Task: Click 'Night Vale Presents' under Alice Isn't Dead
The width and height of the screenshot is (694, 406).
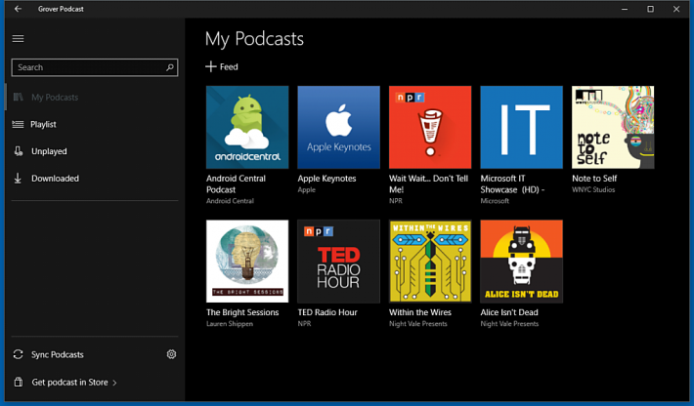Action: click(x=509, y=324)
